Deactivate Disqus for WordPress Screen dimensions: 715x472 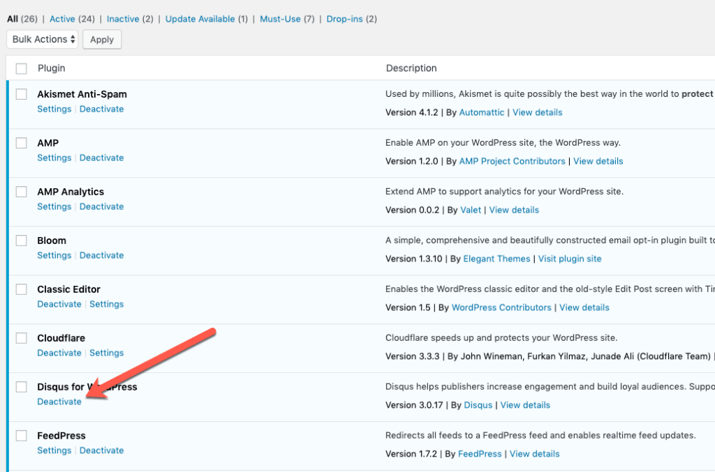click(59, 402)
